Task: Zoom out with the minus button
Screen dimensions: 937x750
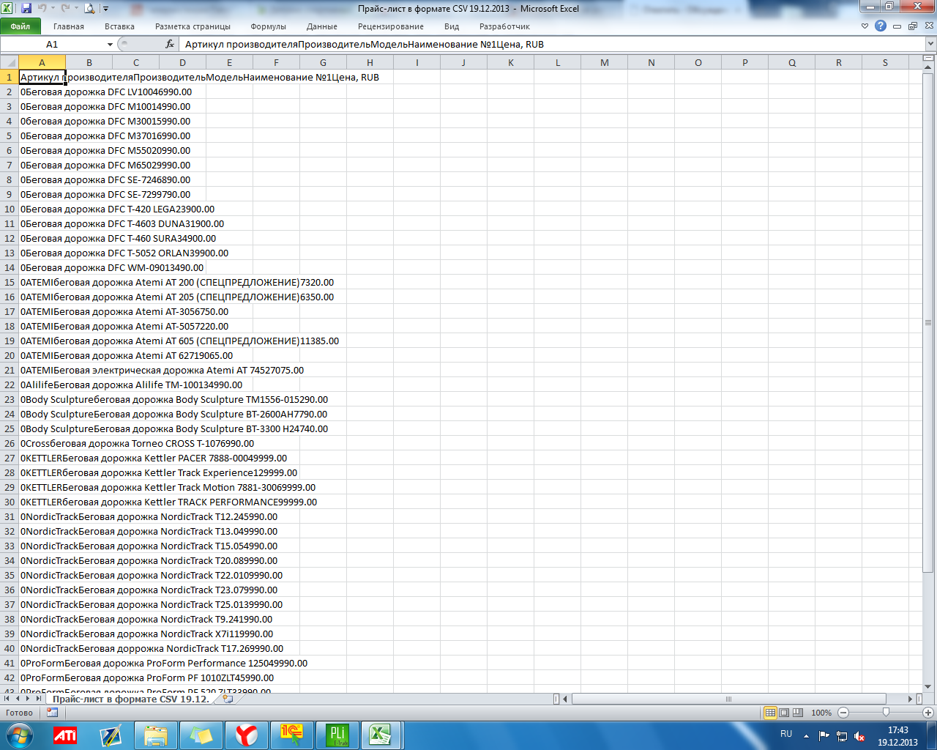Action: click(843, 713)
